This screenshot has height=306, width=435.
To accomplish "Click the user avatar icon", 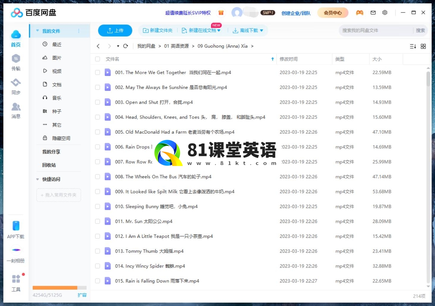I will tap(237, 13).
